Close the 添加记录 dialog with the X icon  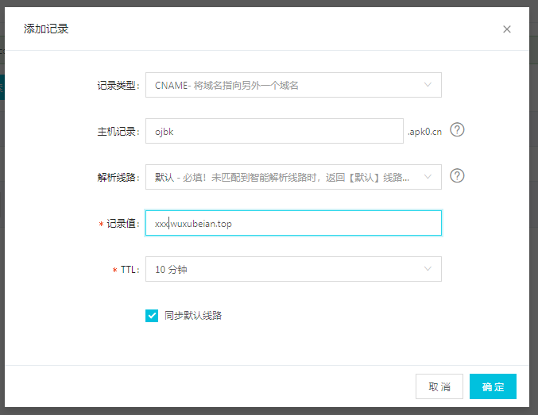coord(507,29)
